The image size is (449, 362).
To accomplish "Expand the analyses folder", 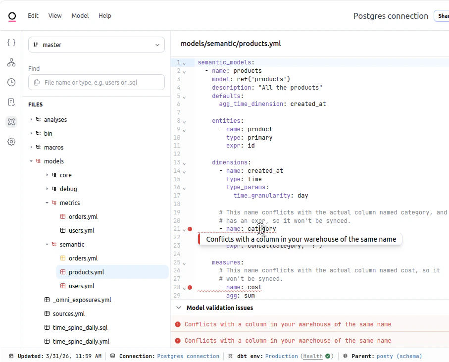I will [x=31, y=119].
